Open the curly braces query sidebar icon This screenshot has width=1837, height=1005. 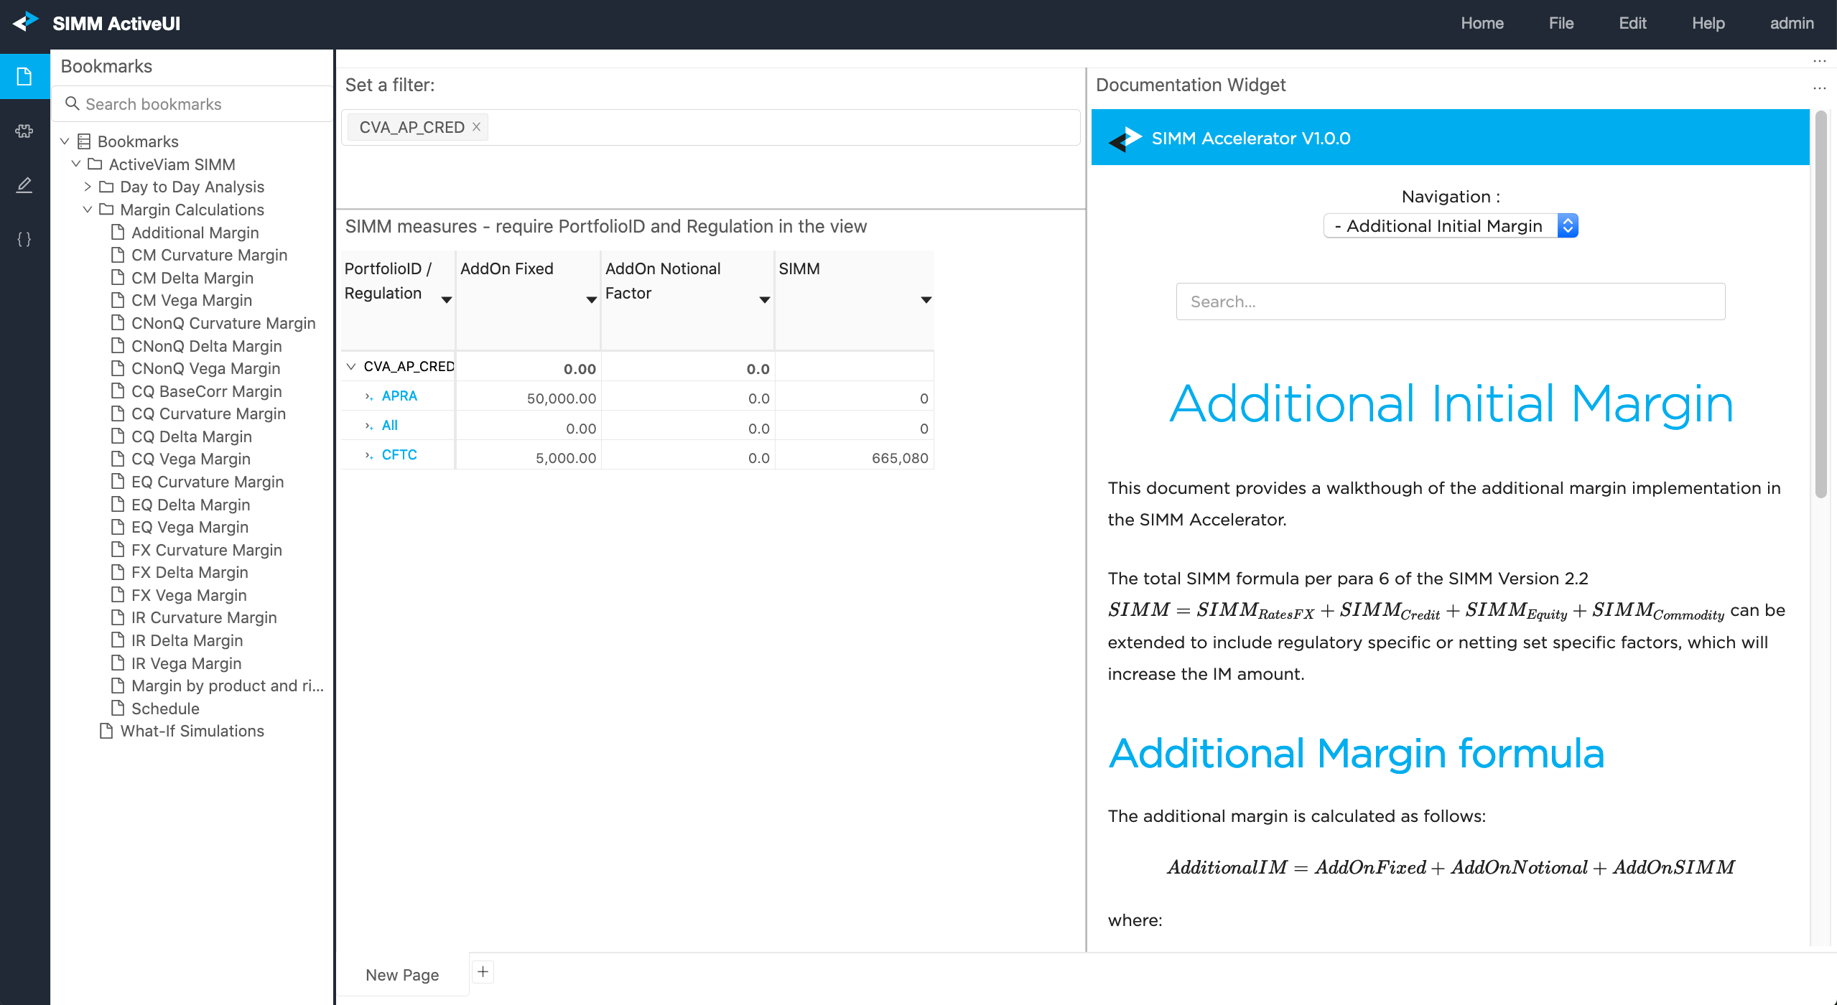pyautogui.click(x=24, y=239)
